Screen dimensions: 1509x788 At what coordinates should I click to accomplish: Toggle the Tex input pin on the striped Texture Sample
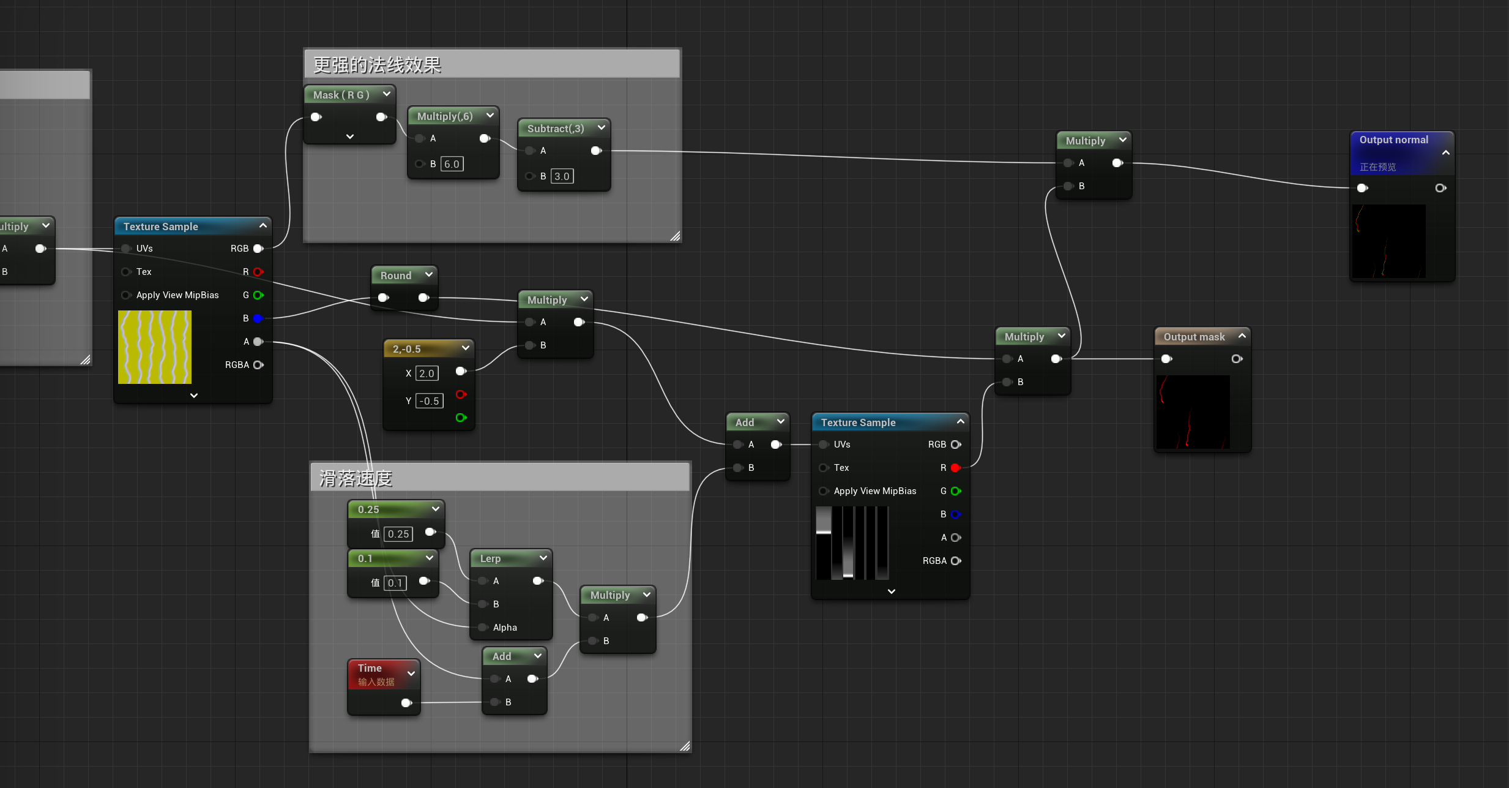click(824, 468)
